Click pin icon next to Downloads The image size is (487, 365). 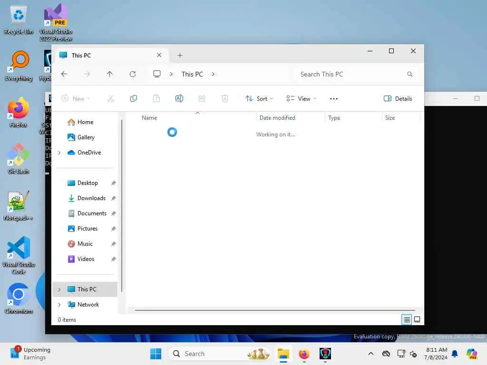point(113,198)
